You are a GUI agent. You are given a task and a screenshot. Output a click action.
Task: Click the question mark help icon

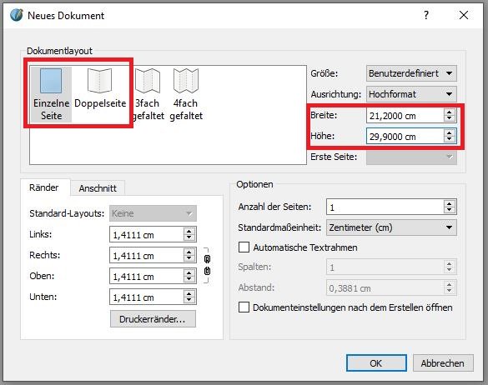(x=426, y=15)
